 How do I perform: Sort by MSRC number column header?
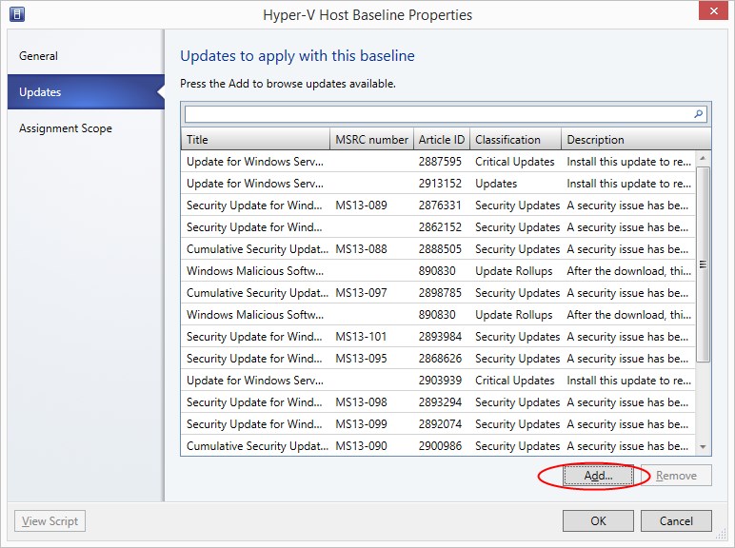371,140
